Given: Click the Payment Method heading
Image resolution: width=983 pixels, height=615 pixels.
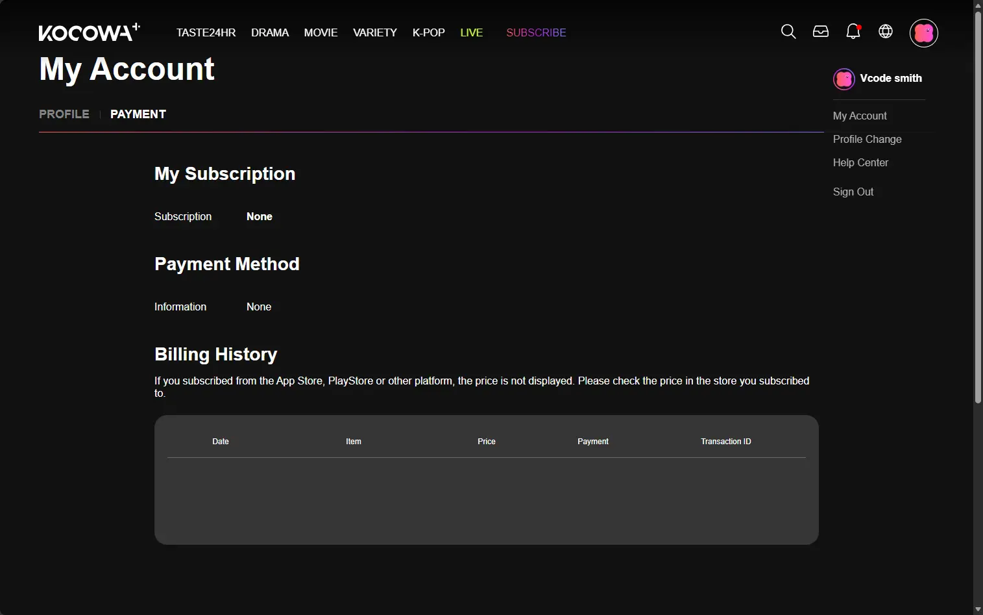Looking at the screenshot, I should tap(227, 264).
